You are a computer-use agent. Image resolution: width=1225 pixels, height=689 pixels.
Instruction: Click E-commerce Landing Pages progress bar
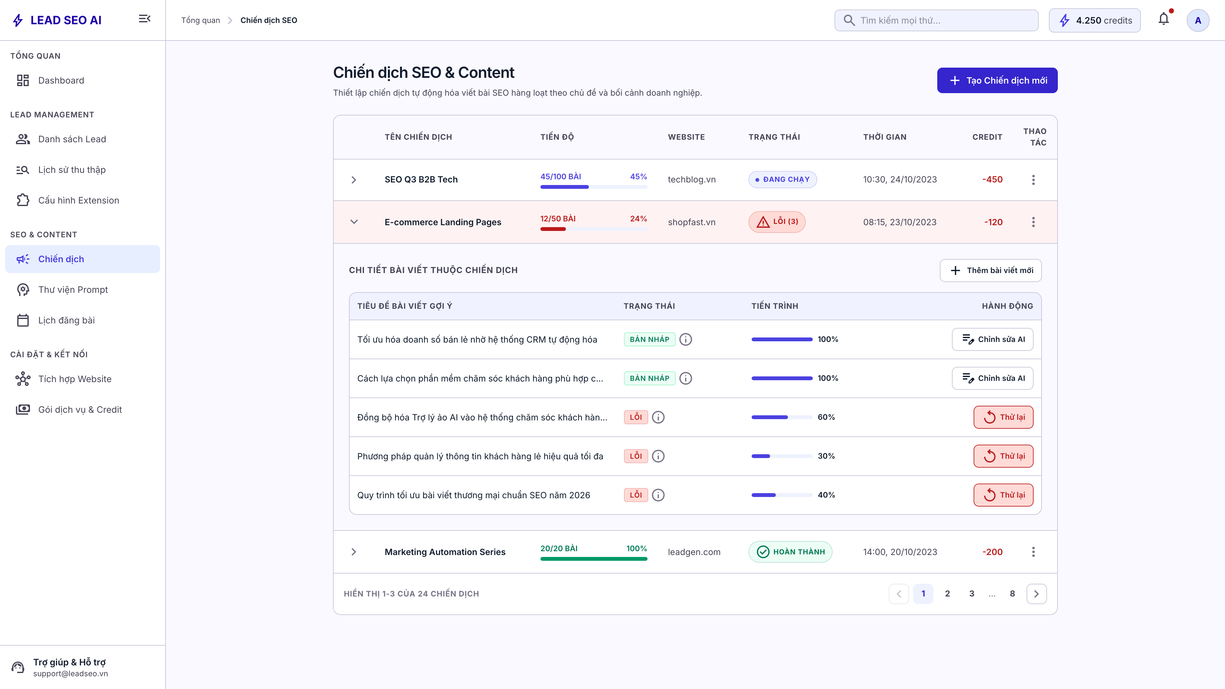point(593,229)
